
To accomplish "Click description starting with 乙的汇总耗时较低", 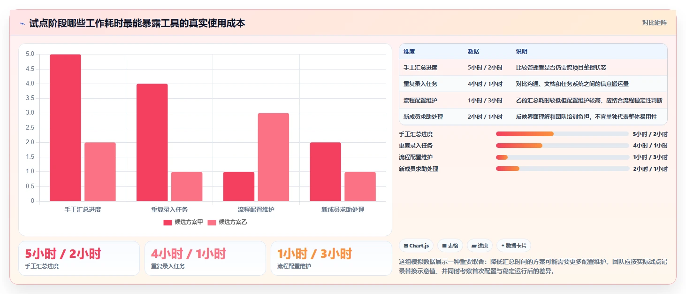I will (x=589, y=101).
